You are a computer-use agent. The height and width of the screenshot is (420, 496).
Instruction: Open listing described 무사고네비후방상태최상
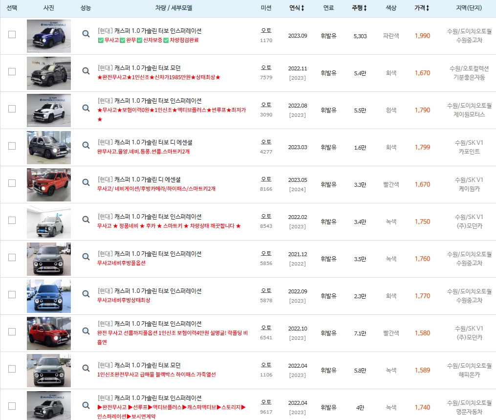150,291
